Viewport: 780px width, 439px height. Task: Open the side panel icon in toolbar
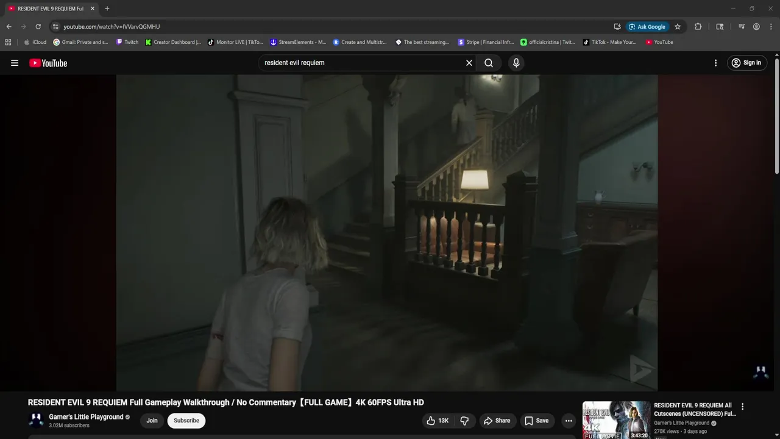coord(720,27)
